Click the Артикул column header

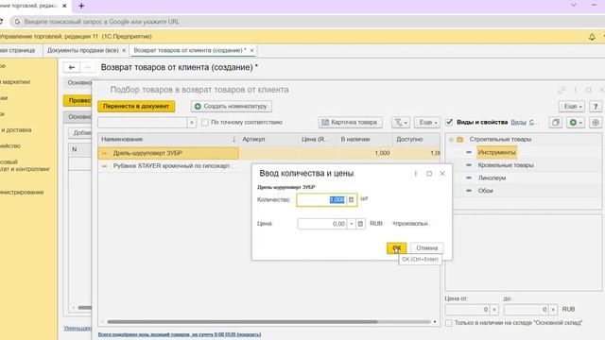(x=268, y=139)
